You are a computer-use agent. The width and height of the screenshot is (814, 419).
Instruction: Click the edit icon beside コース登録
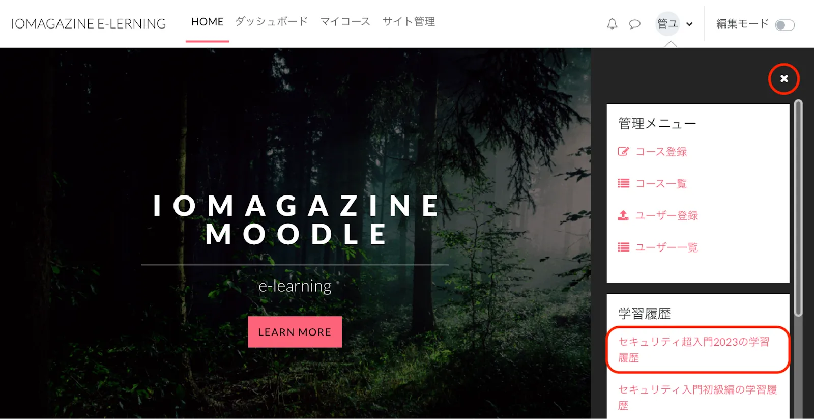tap(623, 151)
